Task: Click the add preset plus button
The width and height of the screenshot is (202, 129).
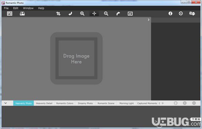Action: [x=185, y=103]
